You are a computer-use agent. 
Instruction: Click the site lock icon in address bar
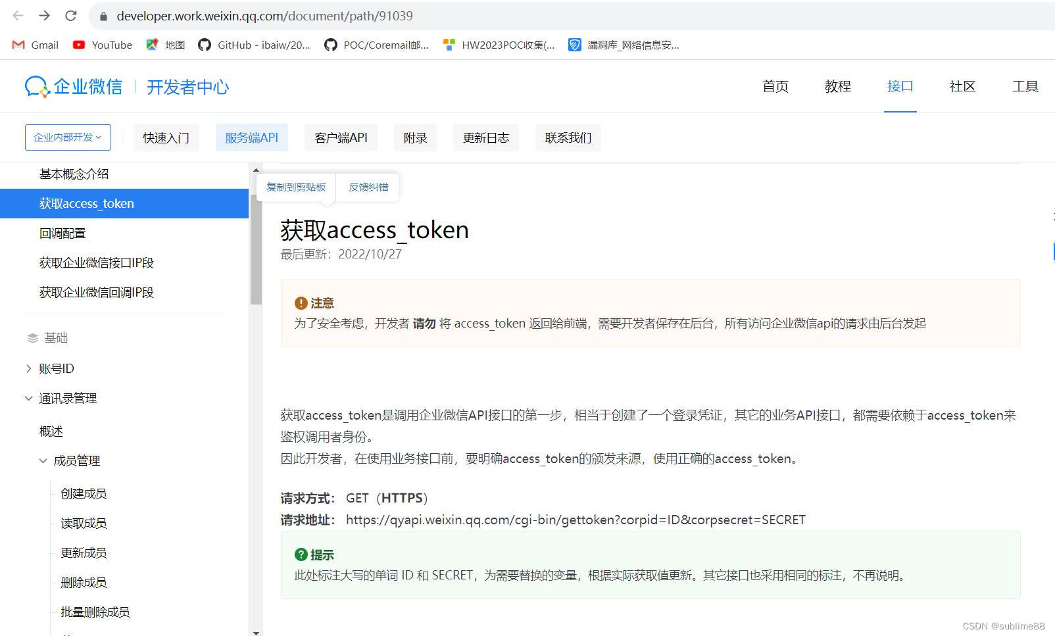[103, 16]
